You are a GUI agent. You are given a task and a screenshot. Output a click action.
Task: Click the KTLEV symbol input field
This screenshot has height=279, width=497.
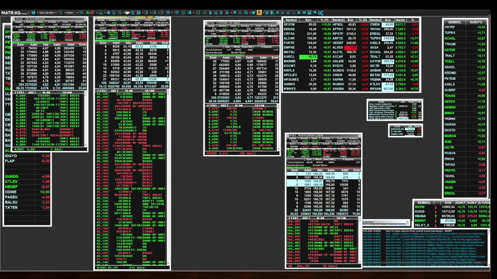point(71,13)
